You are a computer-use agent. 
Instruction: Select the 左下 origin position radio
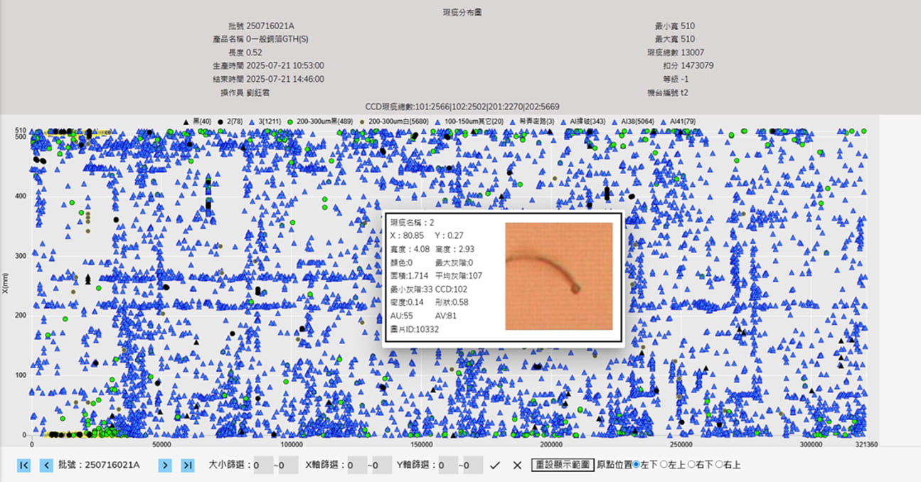pos(637,465)
